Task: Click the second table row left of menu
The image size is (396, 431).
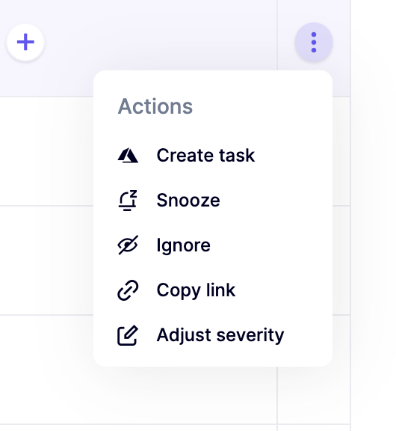Action: pyautogui.click(x=46, y=260)
